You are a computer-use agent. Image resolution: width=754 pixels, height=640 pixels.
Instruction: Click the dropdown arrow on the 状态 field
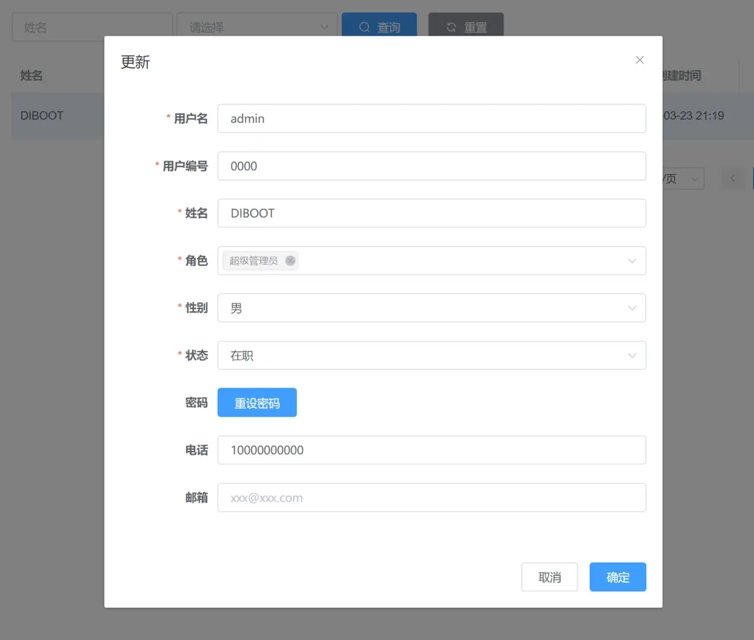point(632,355)
